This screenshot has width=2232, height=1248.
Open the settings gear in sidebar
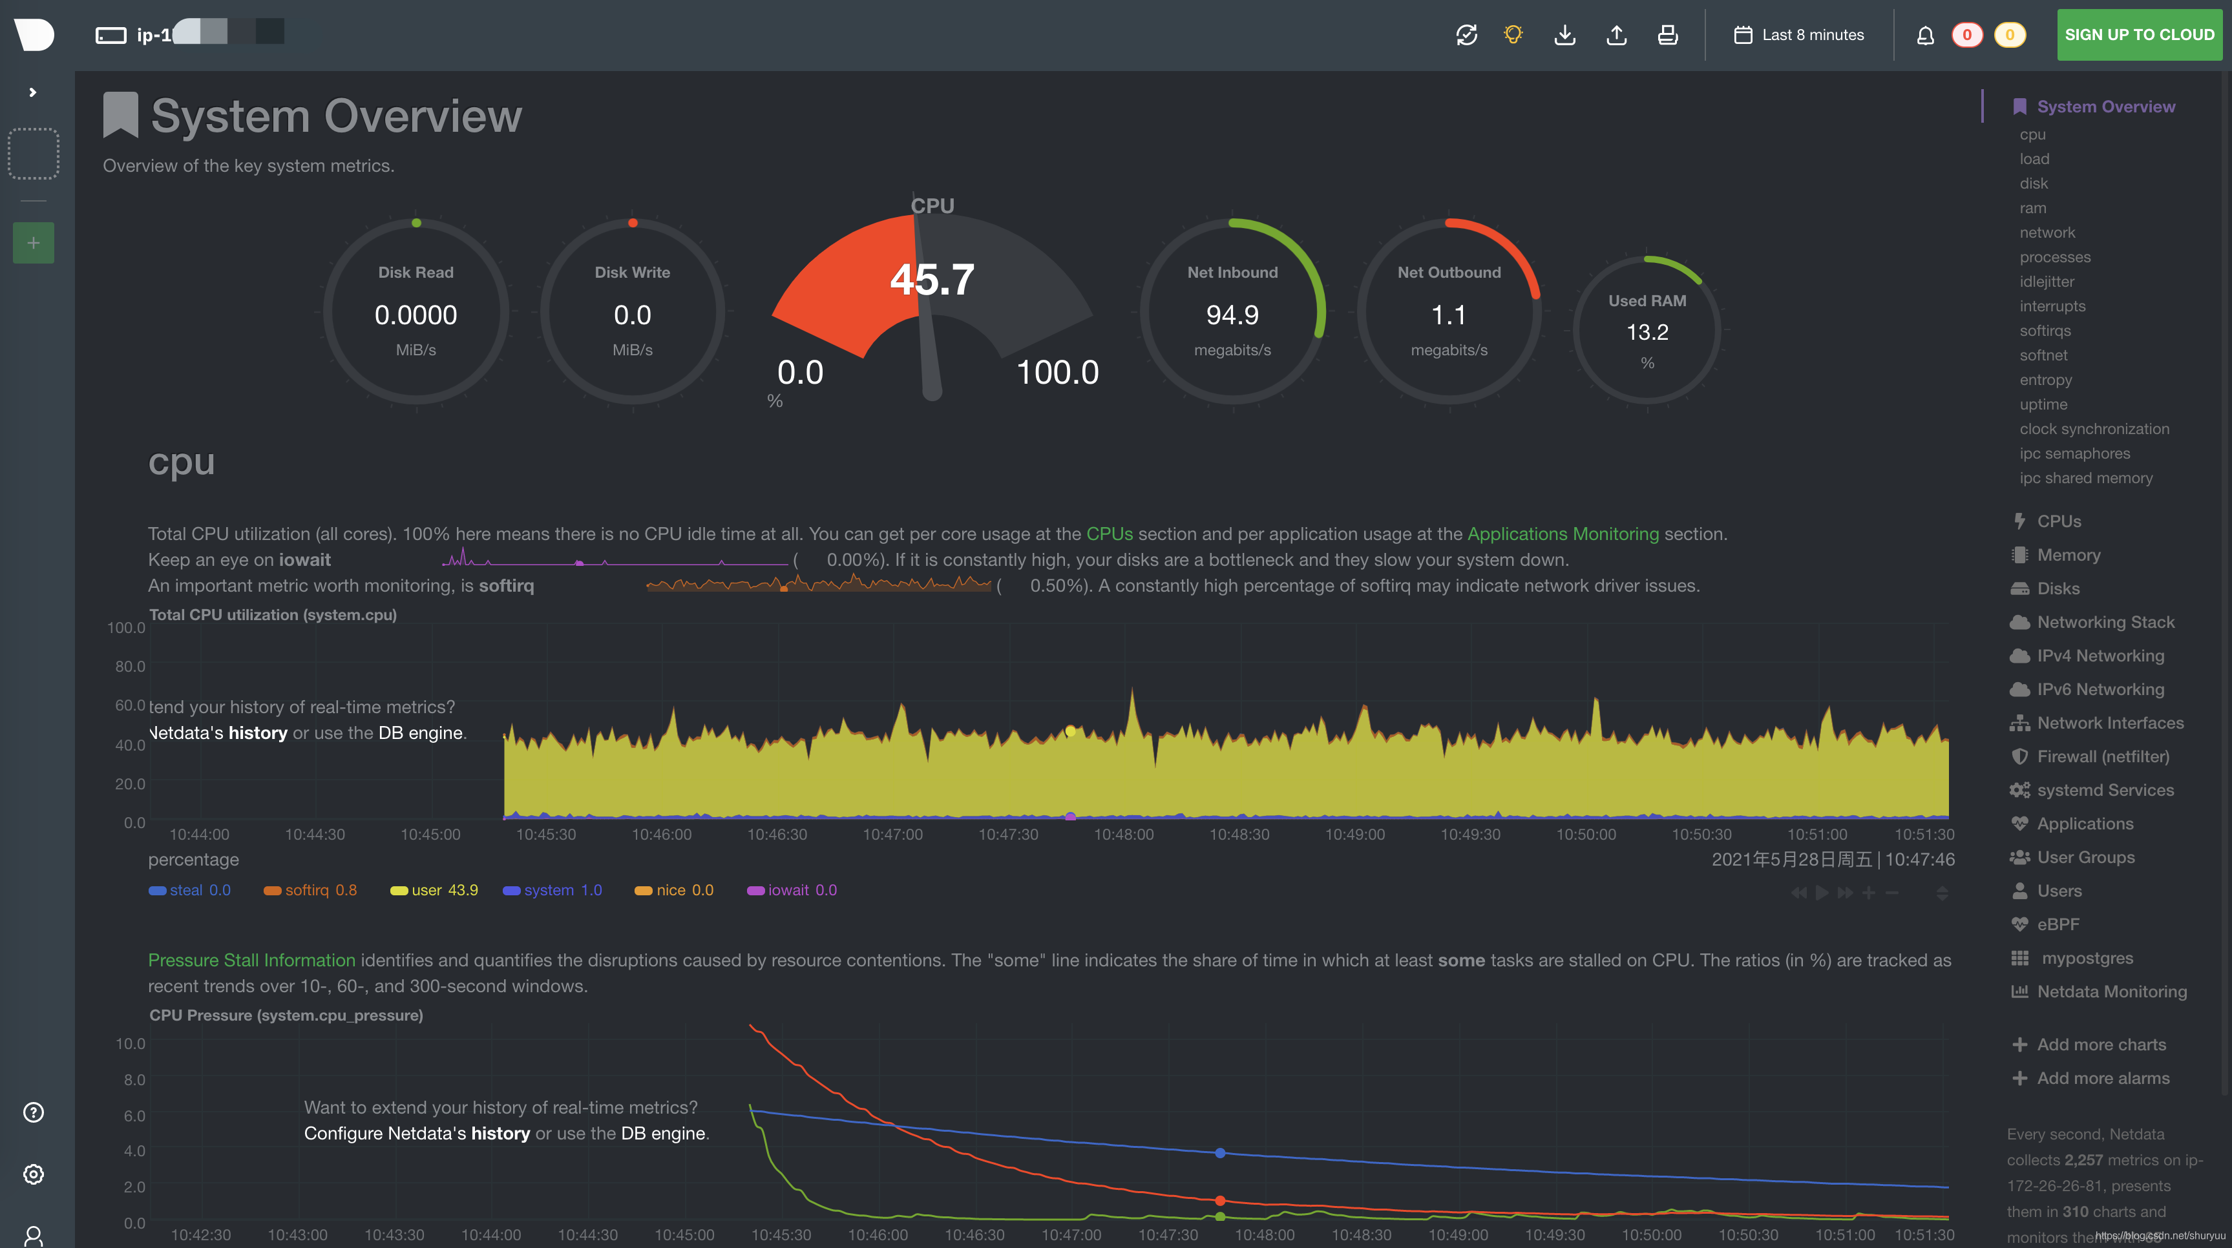pyautogui.click(x=33, y=1174)
